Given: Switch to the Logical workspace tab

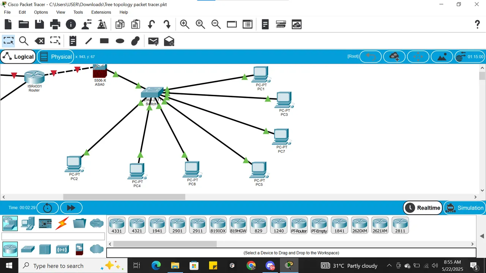Looking at the screenshot, I should pyautogui.click(x=18, y=57).
